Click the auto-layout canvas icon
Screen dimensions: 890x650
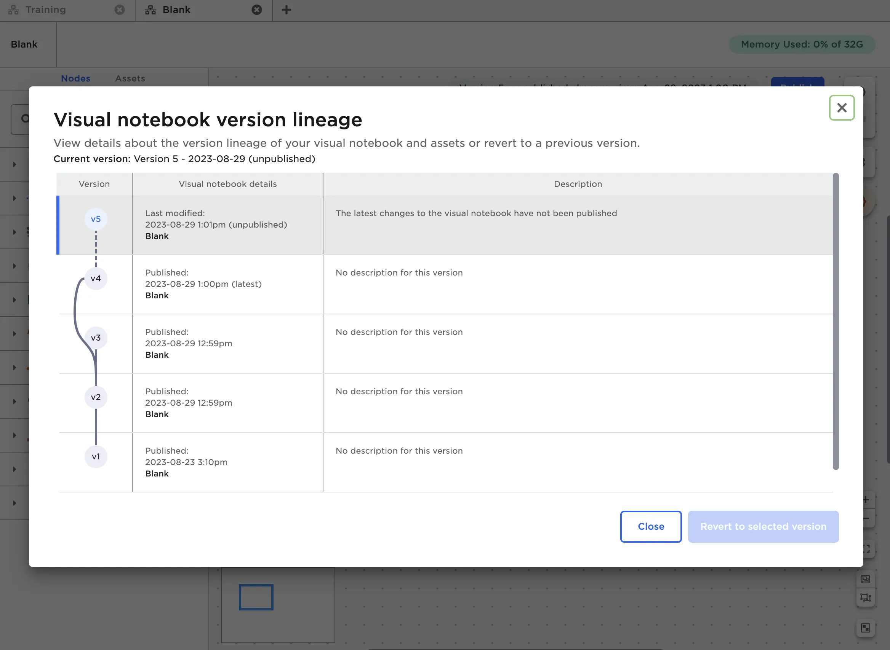coord(865,597)
